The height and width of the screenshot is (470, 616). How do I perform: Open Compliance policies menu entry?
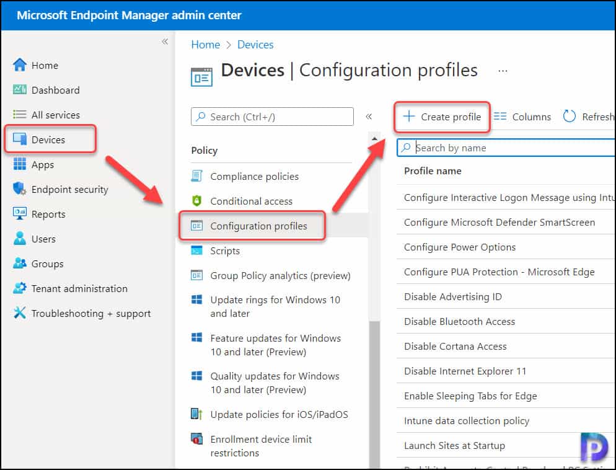pos(254,177)
